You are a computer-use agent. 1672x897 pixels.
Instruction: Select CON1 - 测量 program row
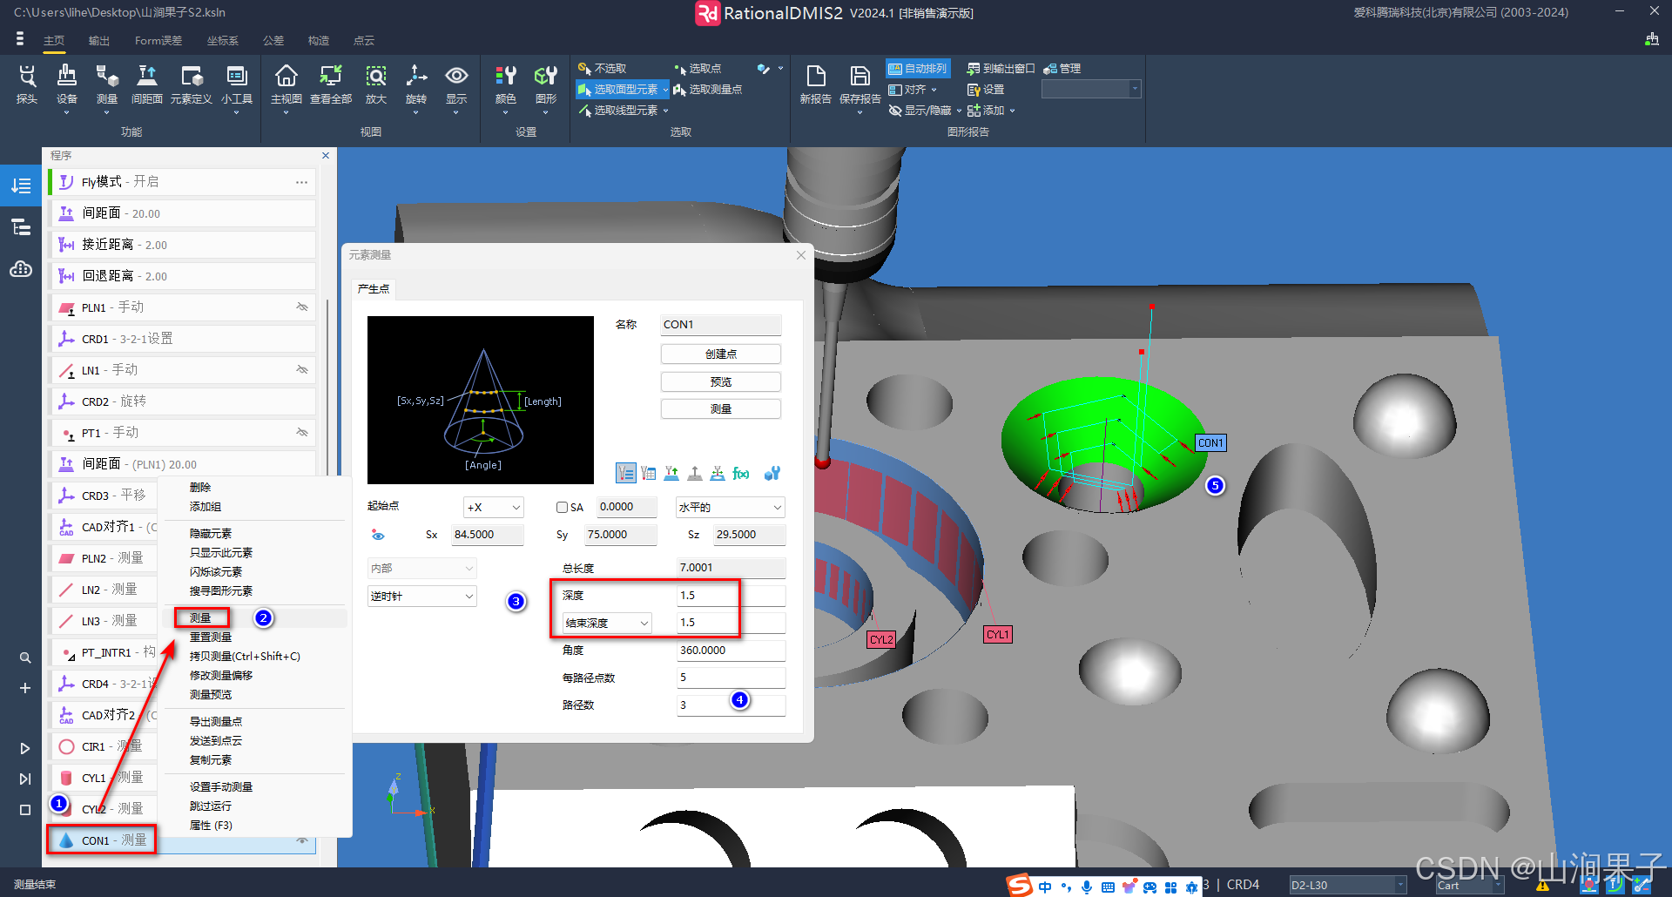[x=182, y=840]
